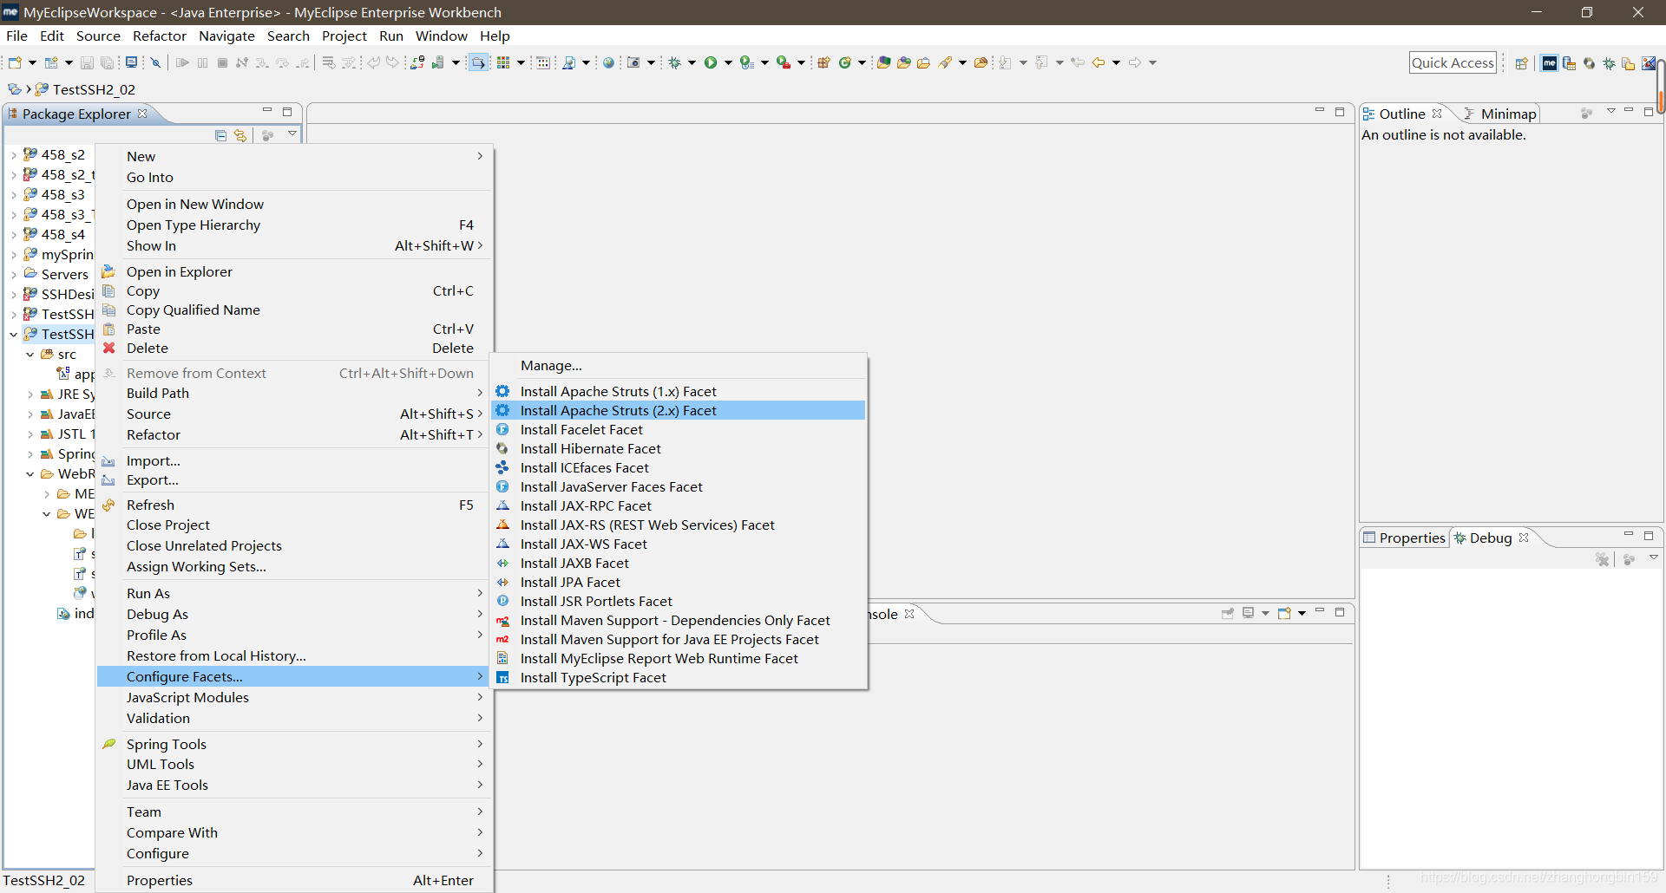Screen dimensions: 1666x893
Task: Open the Run button dropdown arrow
Action: click(x=728, y=62)
